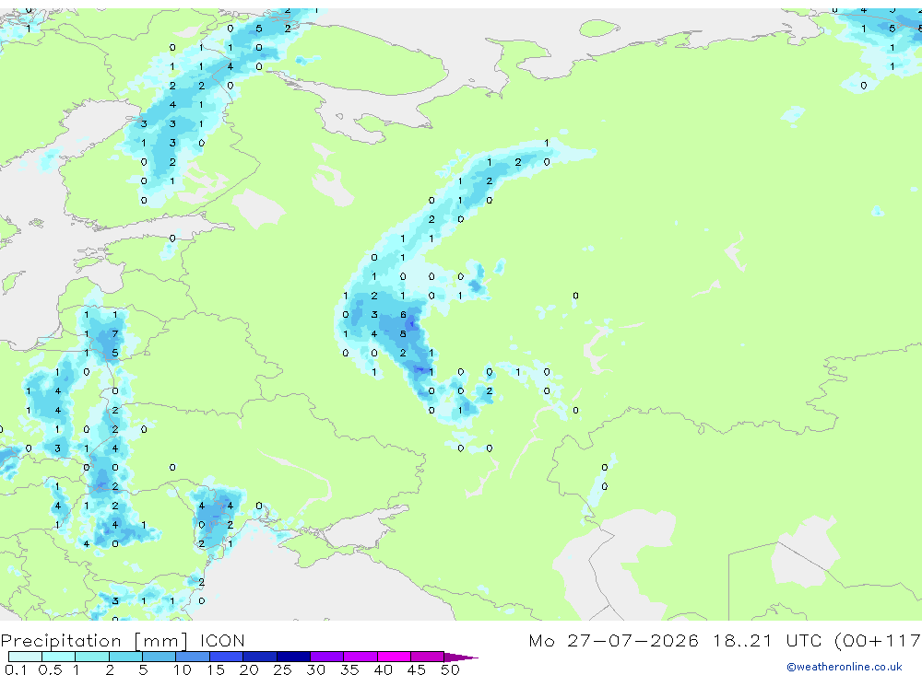Click the "35" legend scale label

(x=349, y=669)
